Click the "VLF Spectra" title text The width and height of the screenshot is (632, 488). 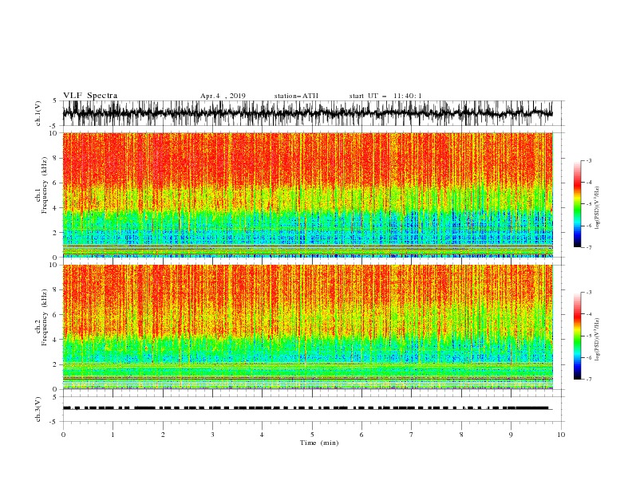point(90,96)
